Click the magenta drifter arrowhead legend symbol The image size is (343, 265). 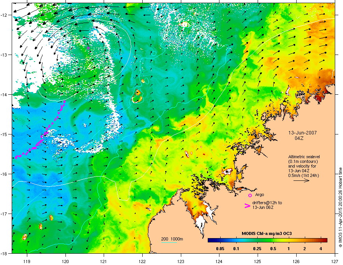pos(248,205)
